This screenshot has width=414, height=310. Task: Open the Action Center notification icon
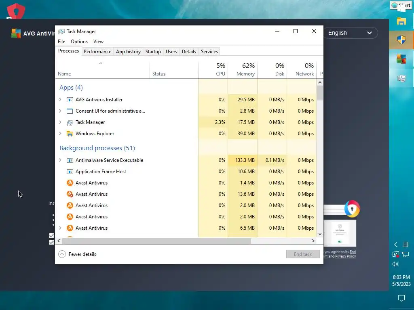pos(401,298)
